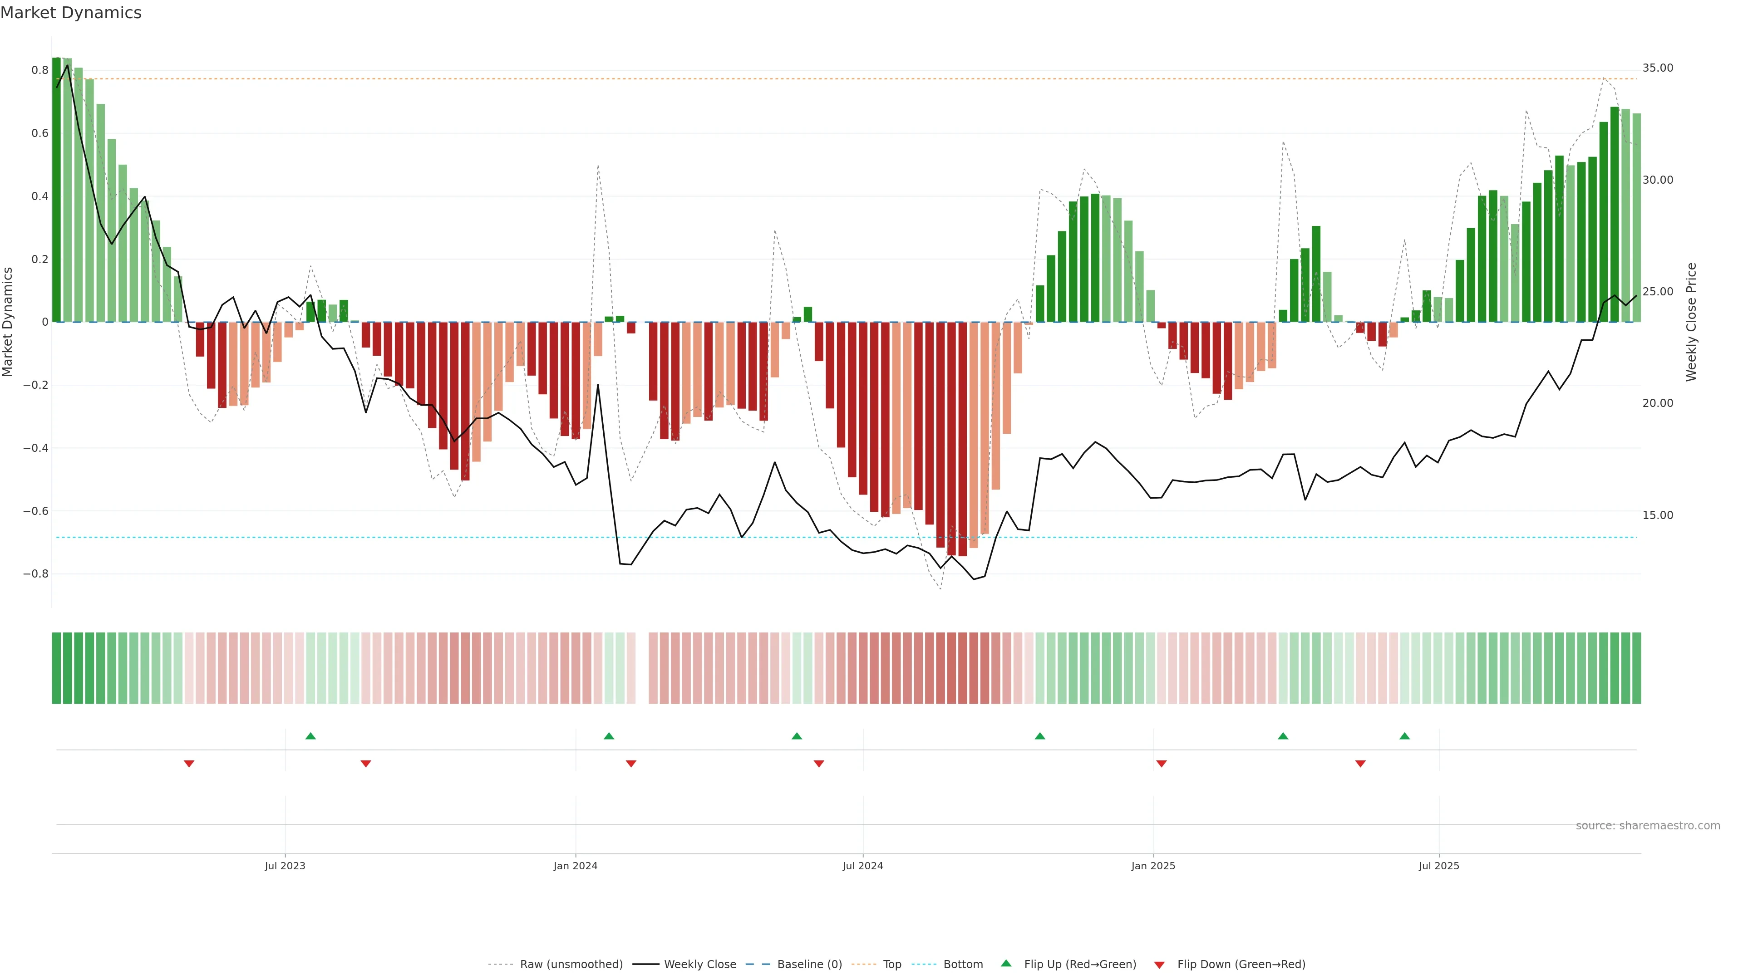Click the red flip-down triangle nearest Jan 2025
The width and height of the screenshot is (1743, 980).
[1162, 764]
